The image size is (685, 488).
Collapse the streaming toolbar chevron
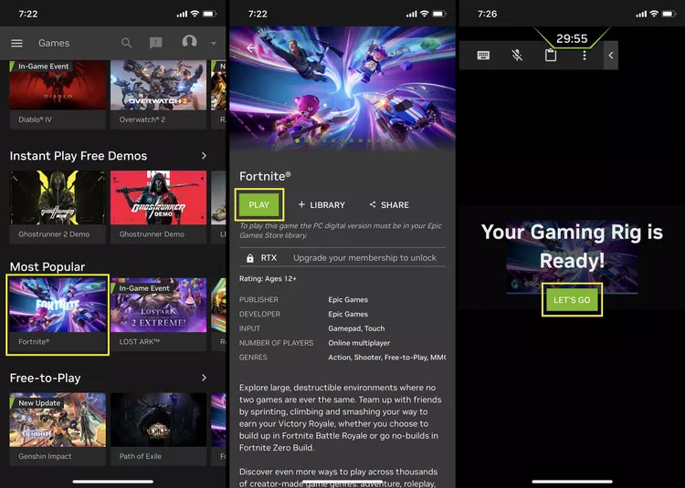pyautogui.click(x=611, y=56)
